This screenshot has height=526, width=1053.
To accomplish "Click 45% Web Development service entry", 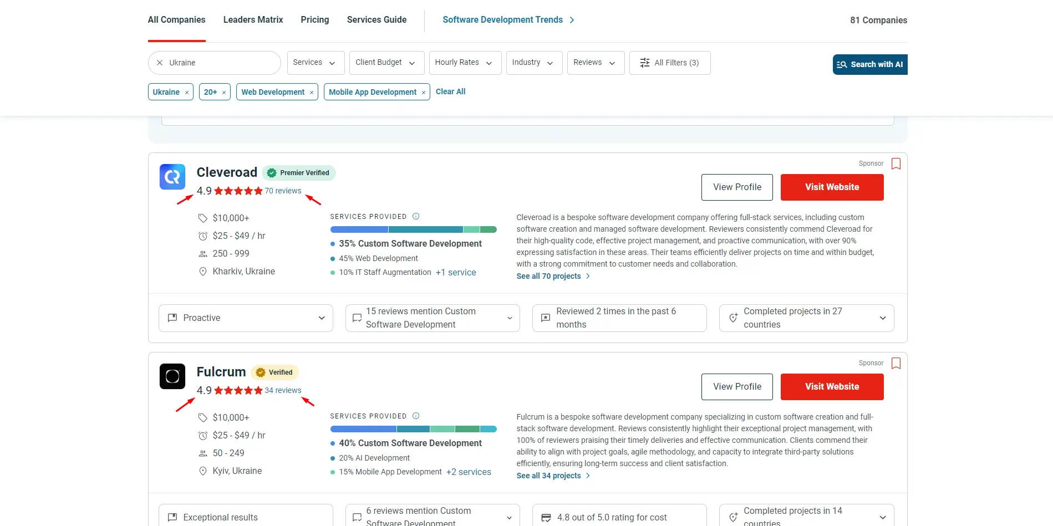I will pos(379,258).
